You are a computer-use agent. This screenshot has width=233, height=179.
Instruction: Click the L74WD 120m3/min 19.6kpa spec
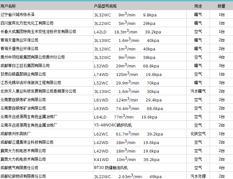pyautogui.click(x=128, y=74)
